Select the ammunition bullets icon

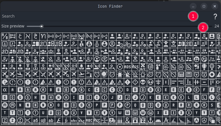point(120,120)
